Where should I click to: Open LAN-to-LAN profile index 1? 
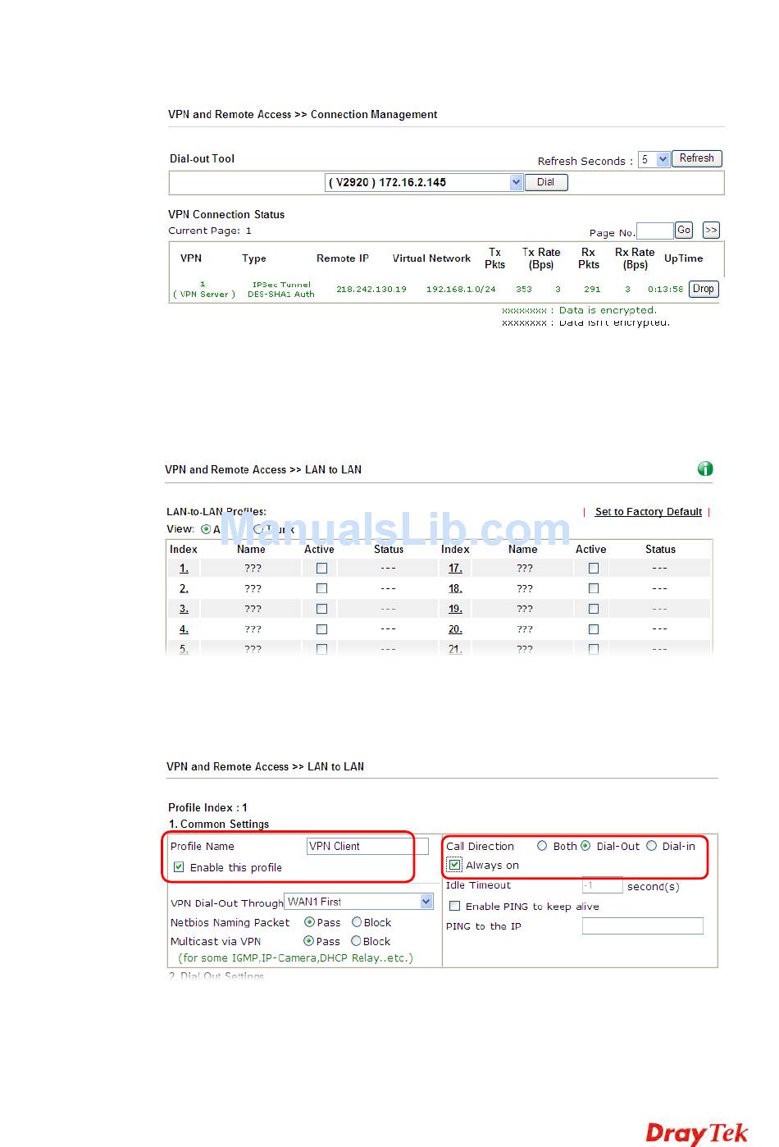184,569
